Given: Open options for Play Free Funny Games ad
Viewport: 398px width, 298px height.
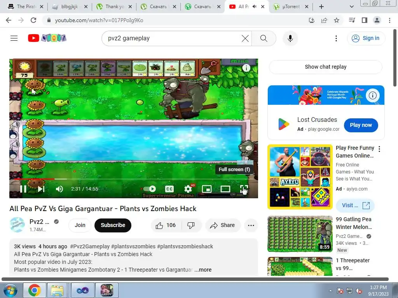Looking at the screenshot, I should (x=379, y=149).
